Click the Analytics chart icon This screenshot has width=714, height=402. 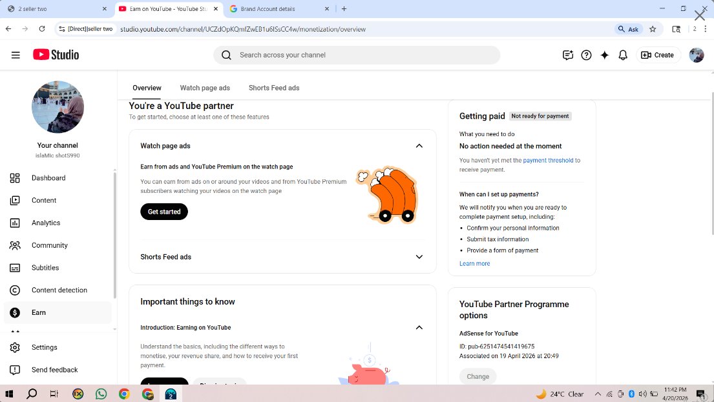pyautogui.click(x=15, y=223)
